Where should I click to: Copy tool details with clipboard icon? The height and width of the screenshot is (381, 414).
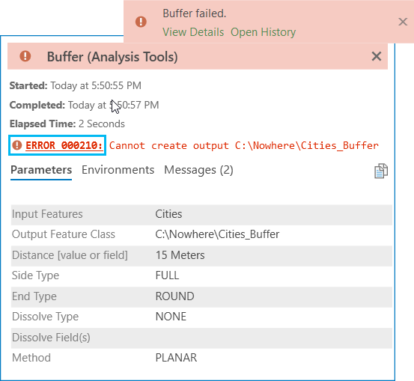tap(381, 171)
